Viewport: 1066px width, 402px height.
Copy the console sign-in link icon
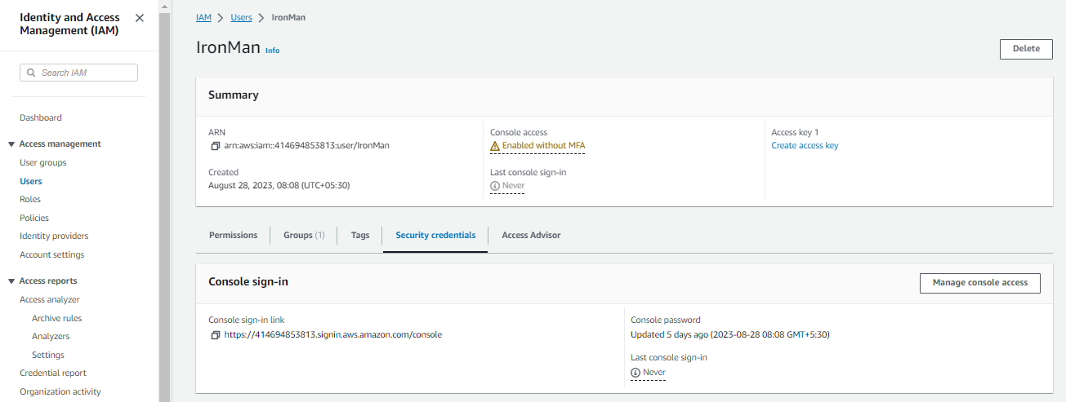point(216,335)
